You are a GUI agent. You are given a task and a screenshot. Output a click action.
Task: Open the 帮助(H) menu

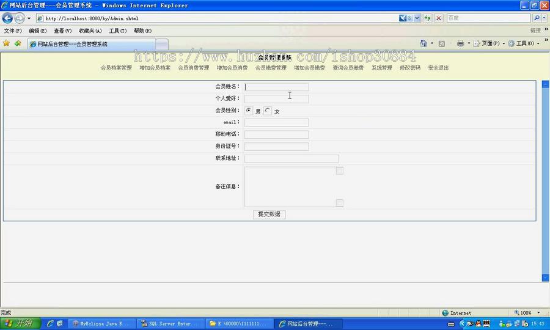pyautogui.click(x=142, y=31)
